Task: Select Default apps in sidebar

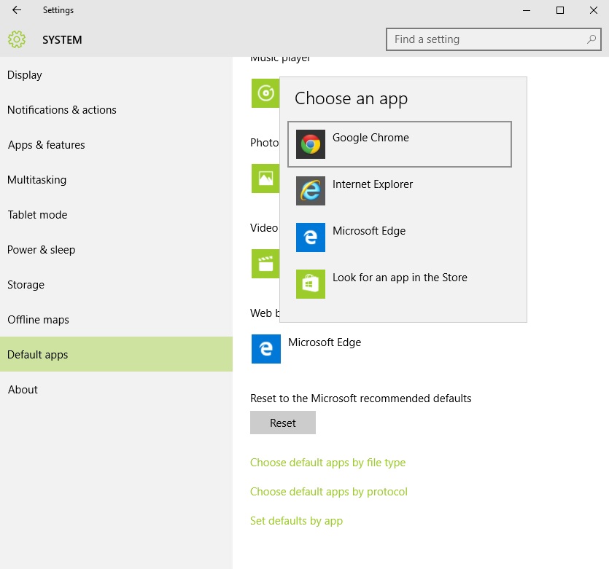Action: (116, 354)
